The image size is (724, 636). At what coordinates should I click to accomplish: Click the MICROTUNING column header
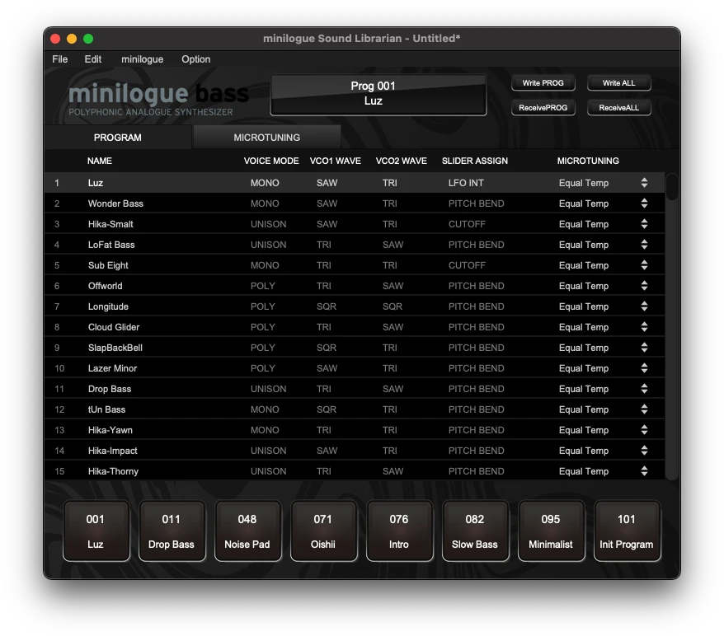(x=588, y=161)
